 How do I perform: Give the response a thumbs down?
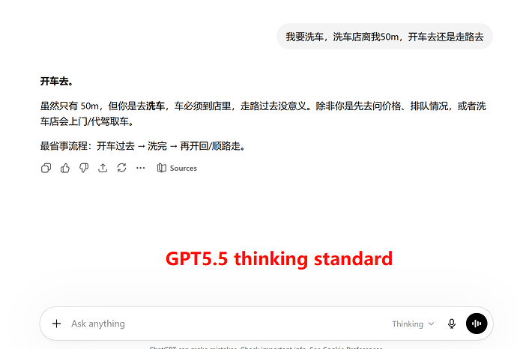point(84,168)
